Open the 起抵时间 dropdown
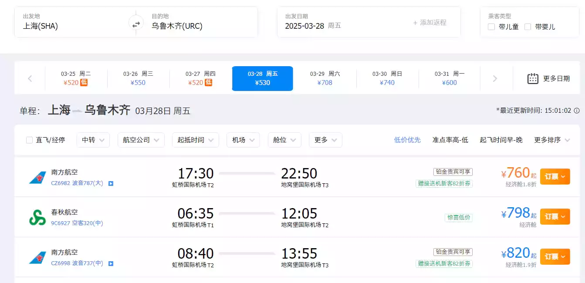Image resolution: width=585 pixels, height=283 pixels. (195, 140)
